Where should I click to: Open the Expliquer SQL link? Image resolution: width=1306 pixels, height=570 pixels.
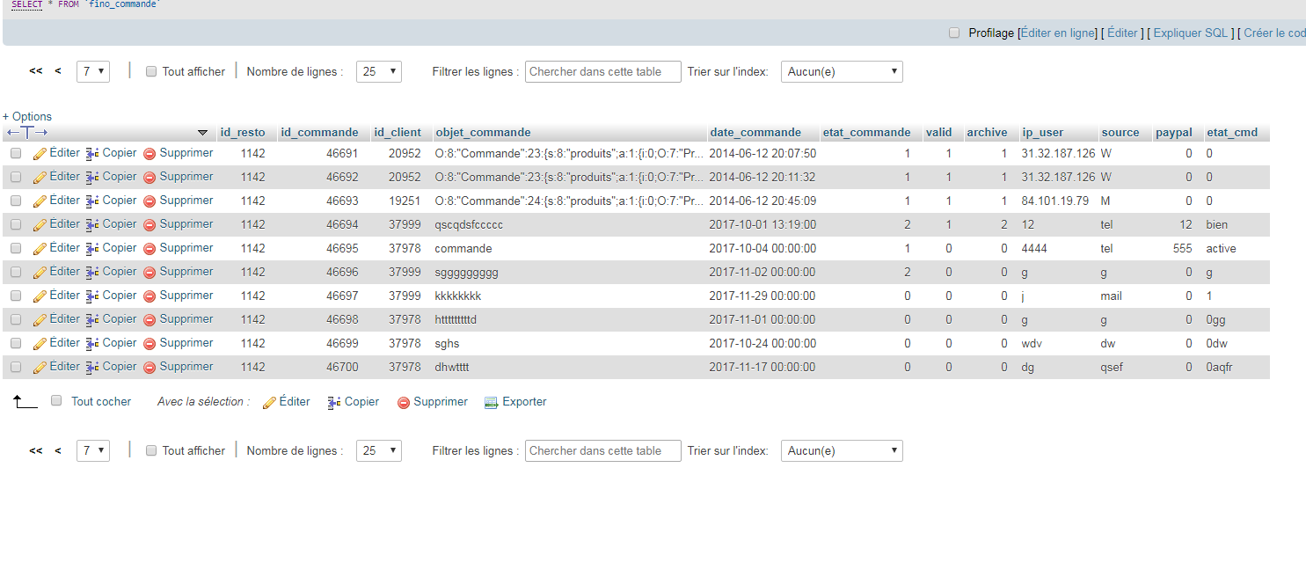point(1190,33)
